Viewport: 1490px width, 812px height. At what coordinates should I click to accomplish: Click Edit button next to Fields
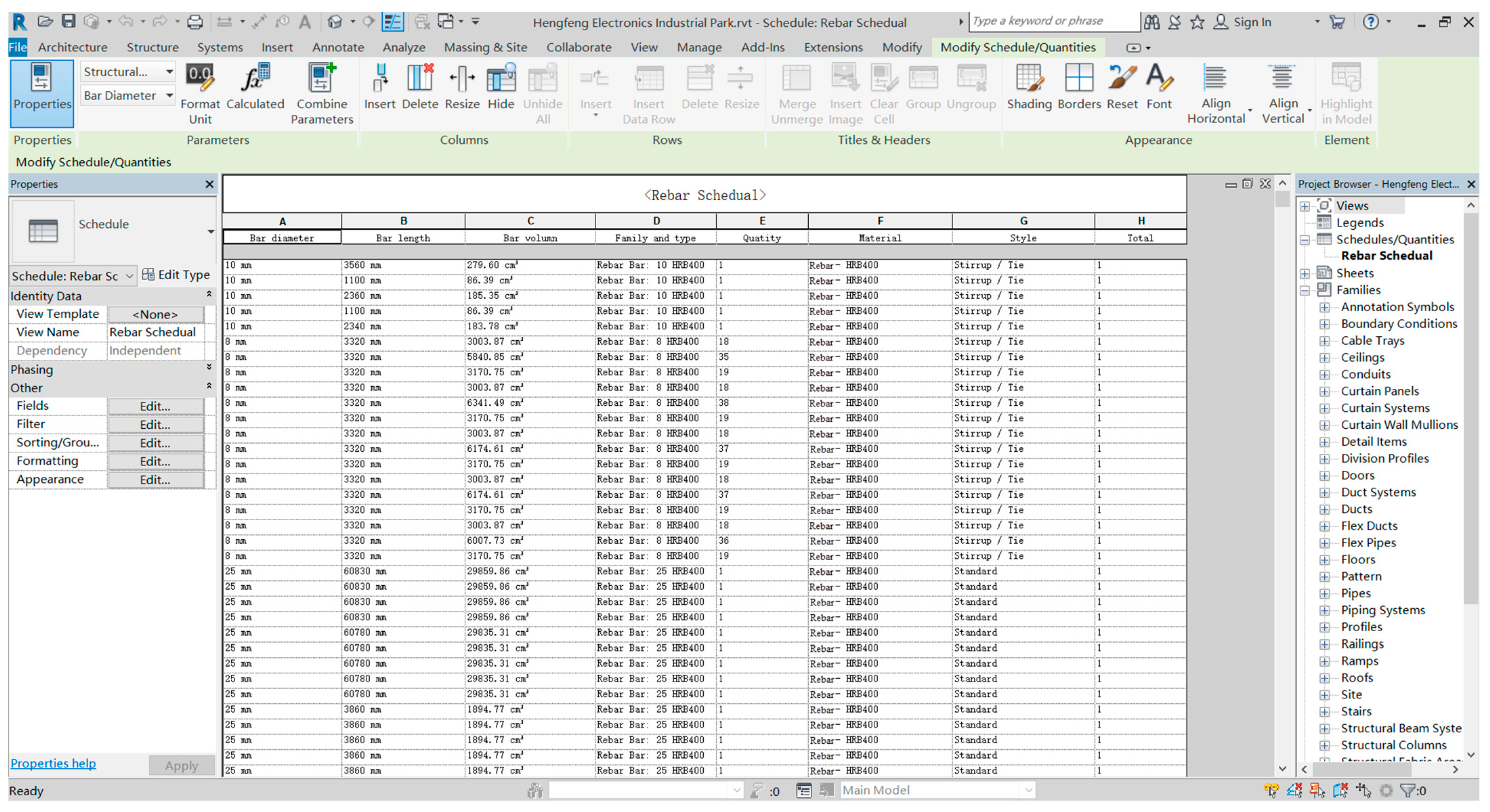click(155, 406)
